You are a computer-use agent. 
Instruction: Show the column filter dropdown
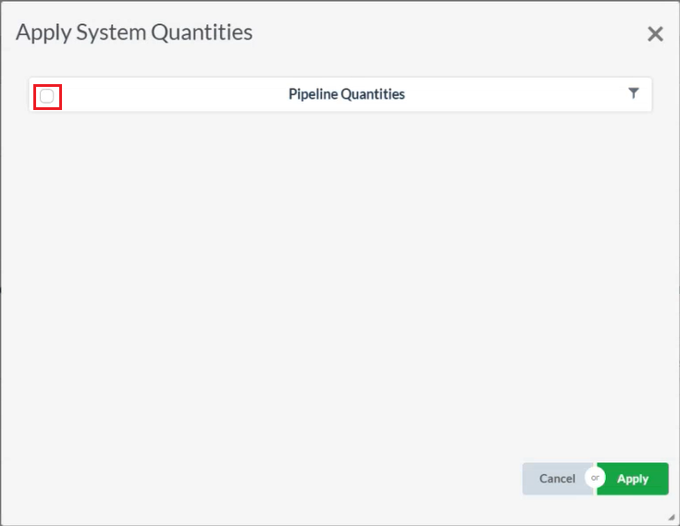click(x=633, y=93)
